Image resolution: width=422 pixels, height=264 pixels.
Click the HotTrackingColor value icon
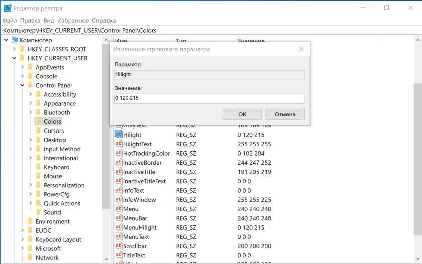tap(119, 153)
